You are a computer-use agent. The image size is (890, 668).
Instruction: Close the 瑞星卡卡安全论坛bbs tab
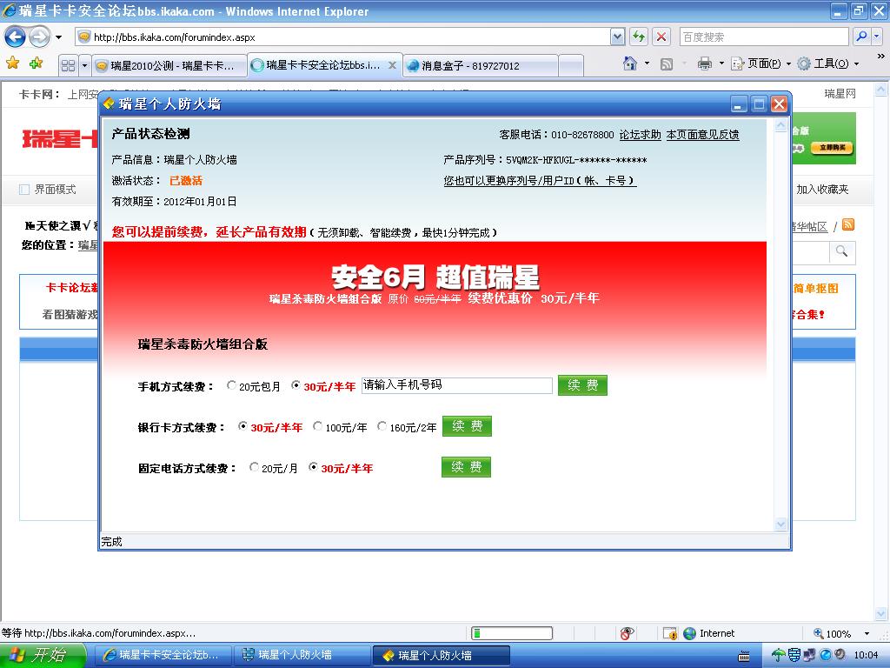392,65
